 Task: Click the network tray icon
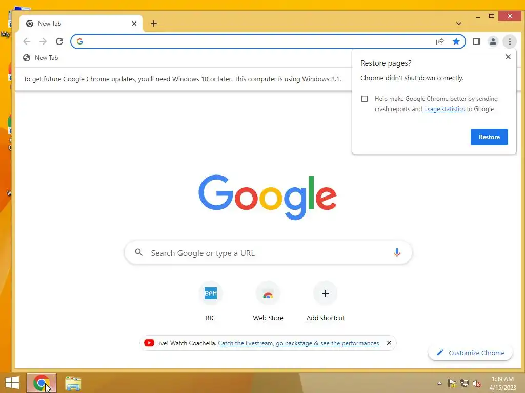coord(465,383)
